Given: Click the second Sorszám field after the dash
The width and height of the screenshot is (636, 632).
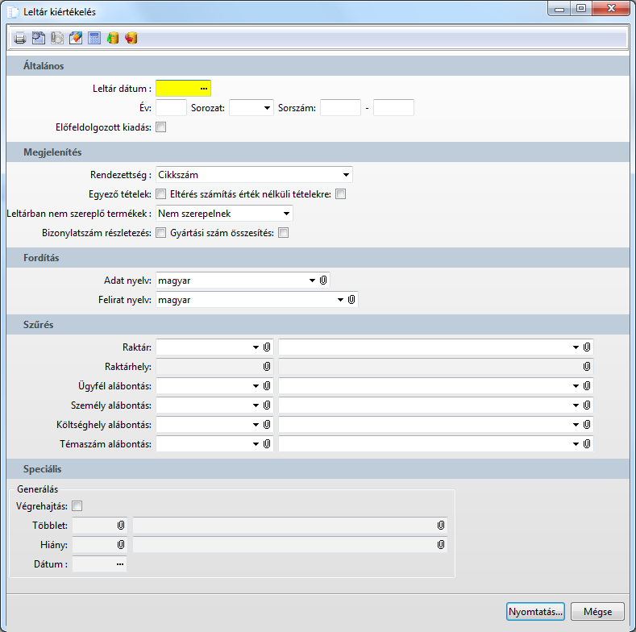Looking at the screenshot, I should click(394, 108).
